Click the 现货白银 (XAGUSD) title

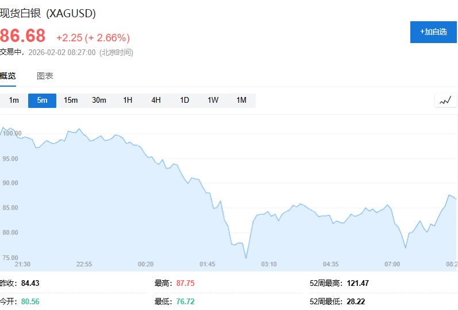point(48,13)
